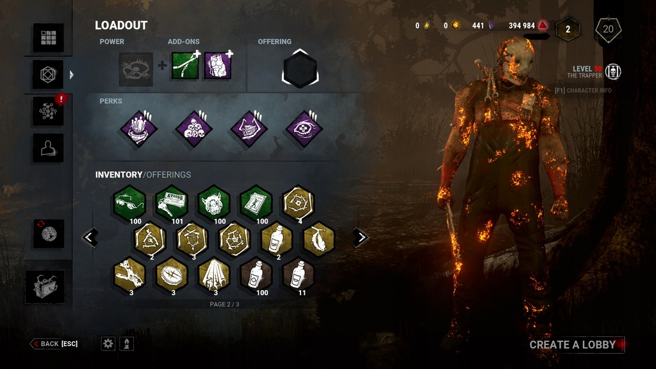Expand the sidebar arrow next to loadout icon
The image size is (656, 369).
point(72,74)
